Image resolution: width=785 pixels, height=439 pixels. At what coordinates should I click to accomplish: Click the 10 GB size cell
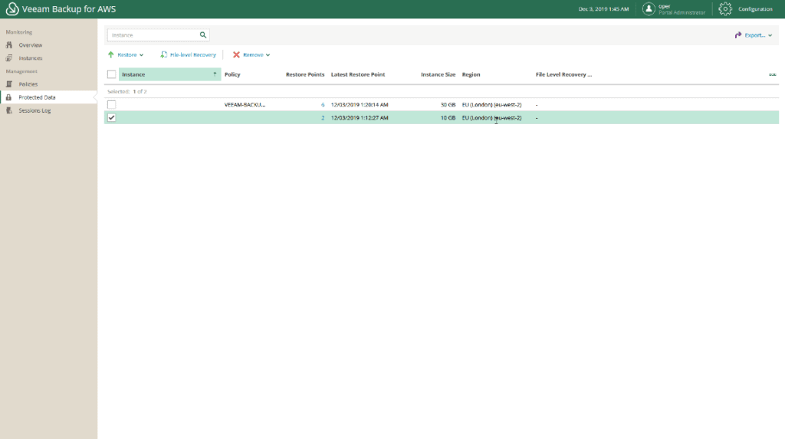pyautogui.click(x=448, y=118)
